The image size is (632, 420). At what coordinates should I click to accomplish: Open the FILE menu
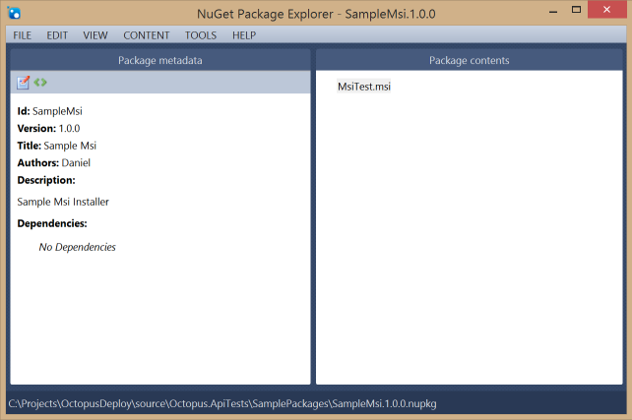[x=23, y=35]
